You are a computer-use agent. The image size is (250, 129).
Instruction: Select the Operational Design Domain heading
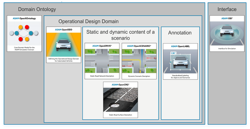click(88, 21)
